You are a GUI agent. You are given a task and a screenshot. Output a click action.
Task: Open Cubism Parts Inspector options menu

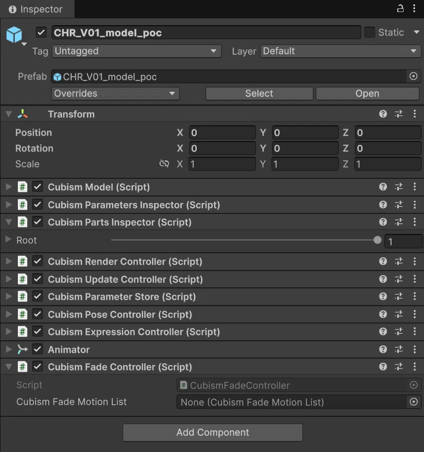point(415,222)
